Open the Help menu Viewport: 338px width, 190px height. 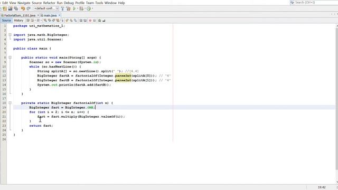coord(121,3)
